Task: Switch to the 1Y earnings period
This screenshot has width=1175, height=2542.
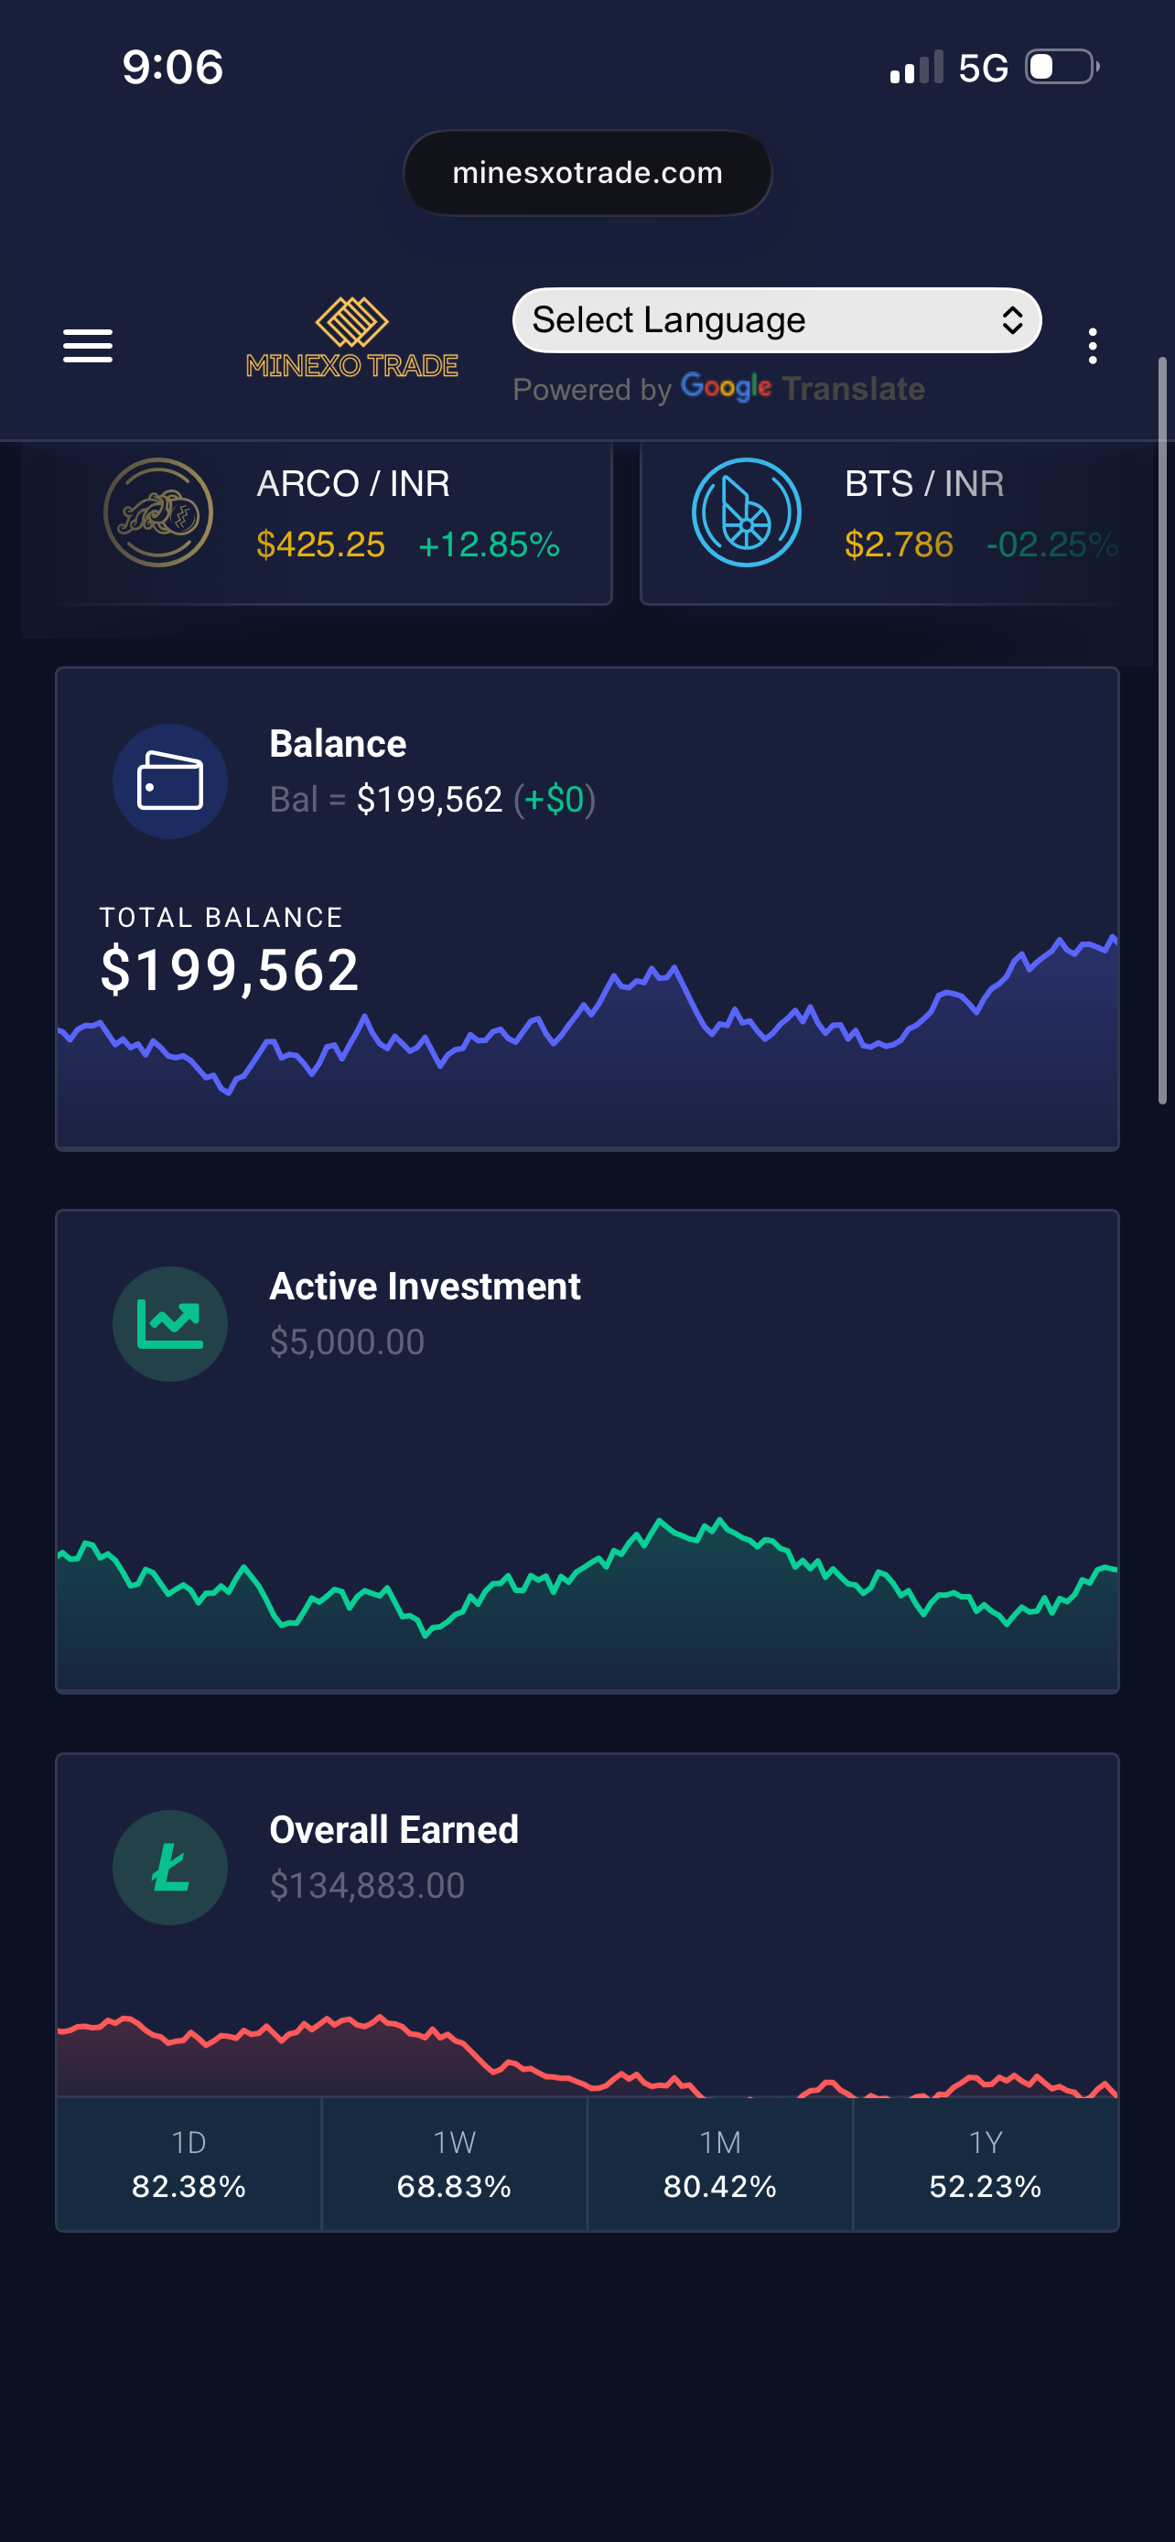Action: point(985,2164)
